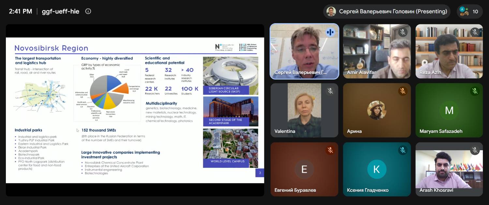Click muted microphone icon on Reza Azin tile
Screen dimensions: 489x205
[475, 32]
